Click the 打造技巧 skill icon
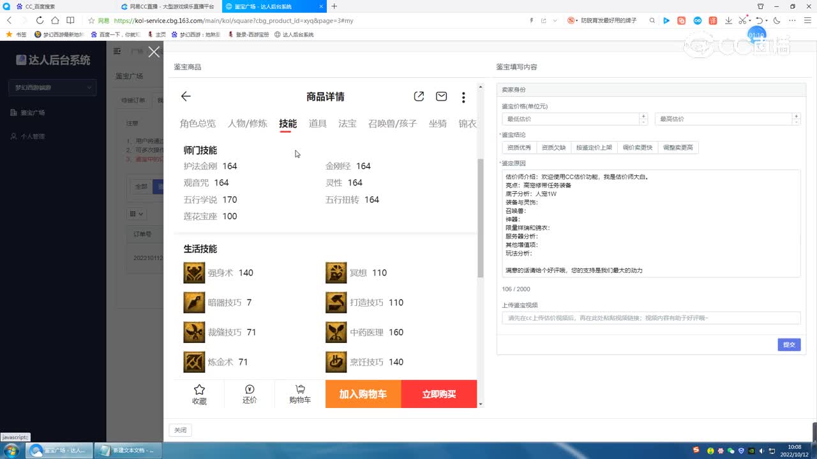Screen dimensions: 817x459 tap(336, 302)
